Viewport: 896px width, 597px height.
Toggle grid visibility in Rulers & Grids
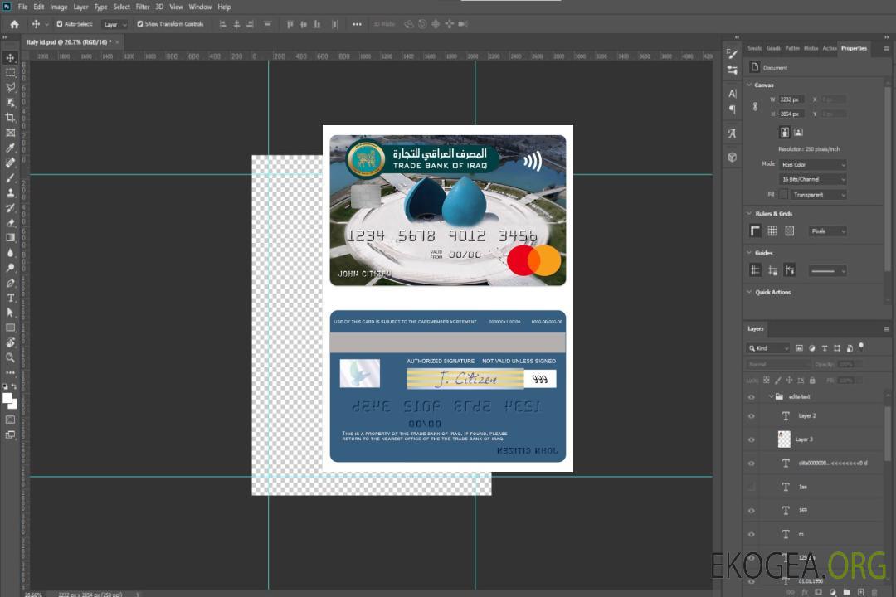pos(772,231)
